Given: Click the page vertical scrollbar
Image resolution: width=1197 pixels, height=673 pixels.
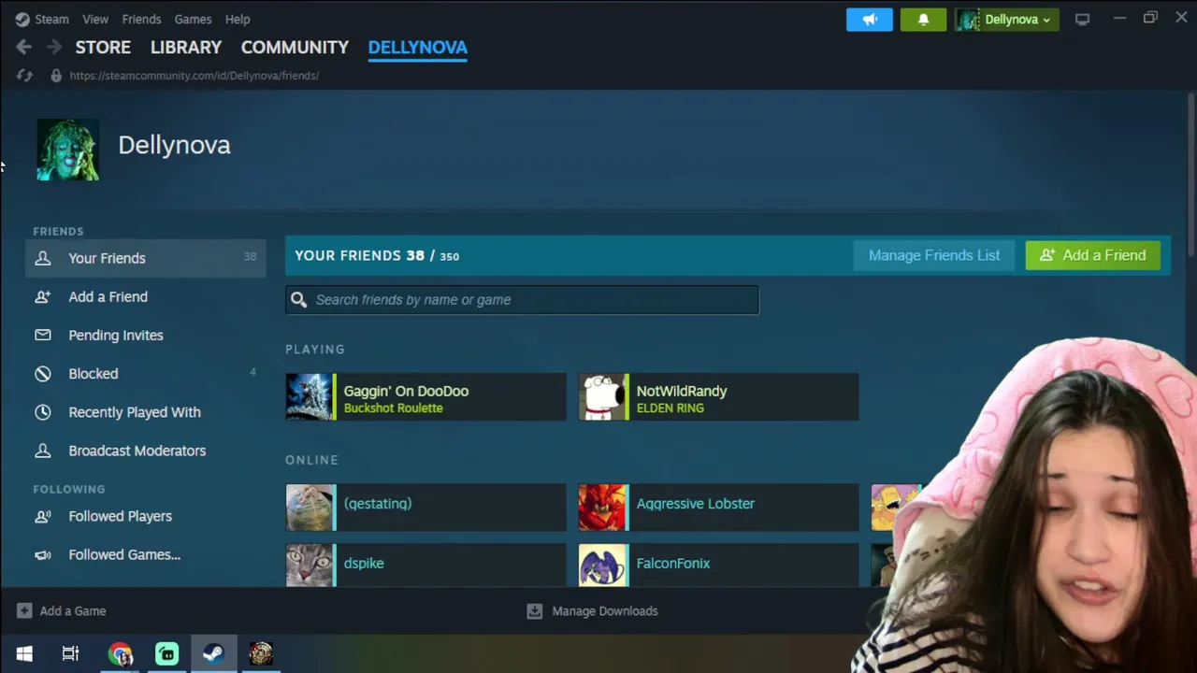Looking at the screenshot, I should (1191, 174).
